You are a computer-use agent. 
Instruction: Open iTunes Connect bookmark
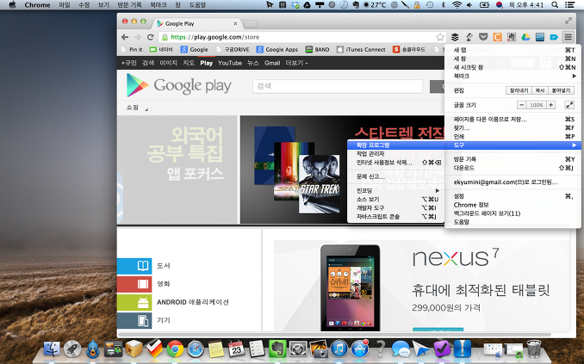click(x=361, y=50)
